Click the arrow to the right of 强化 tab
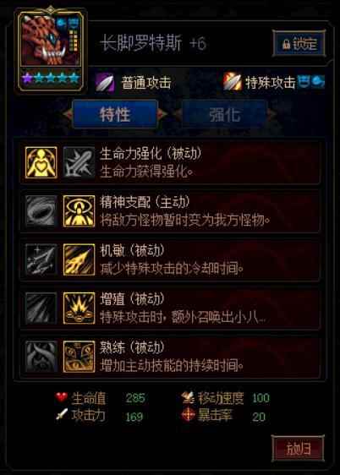Screen dimensions: 340x475 271,114
